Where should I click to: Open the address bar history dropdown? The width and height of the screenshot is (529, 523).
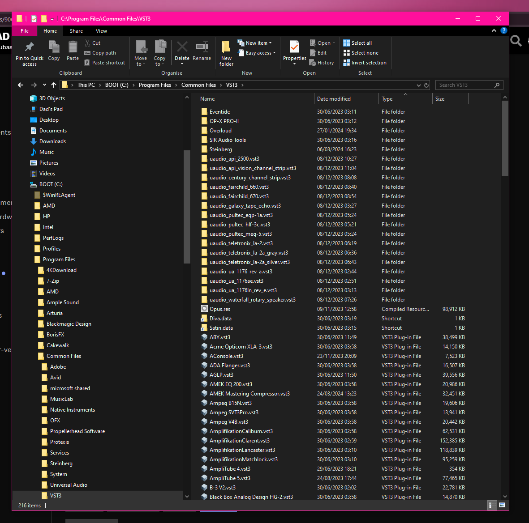418,85
